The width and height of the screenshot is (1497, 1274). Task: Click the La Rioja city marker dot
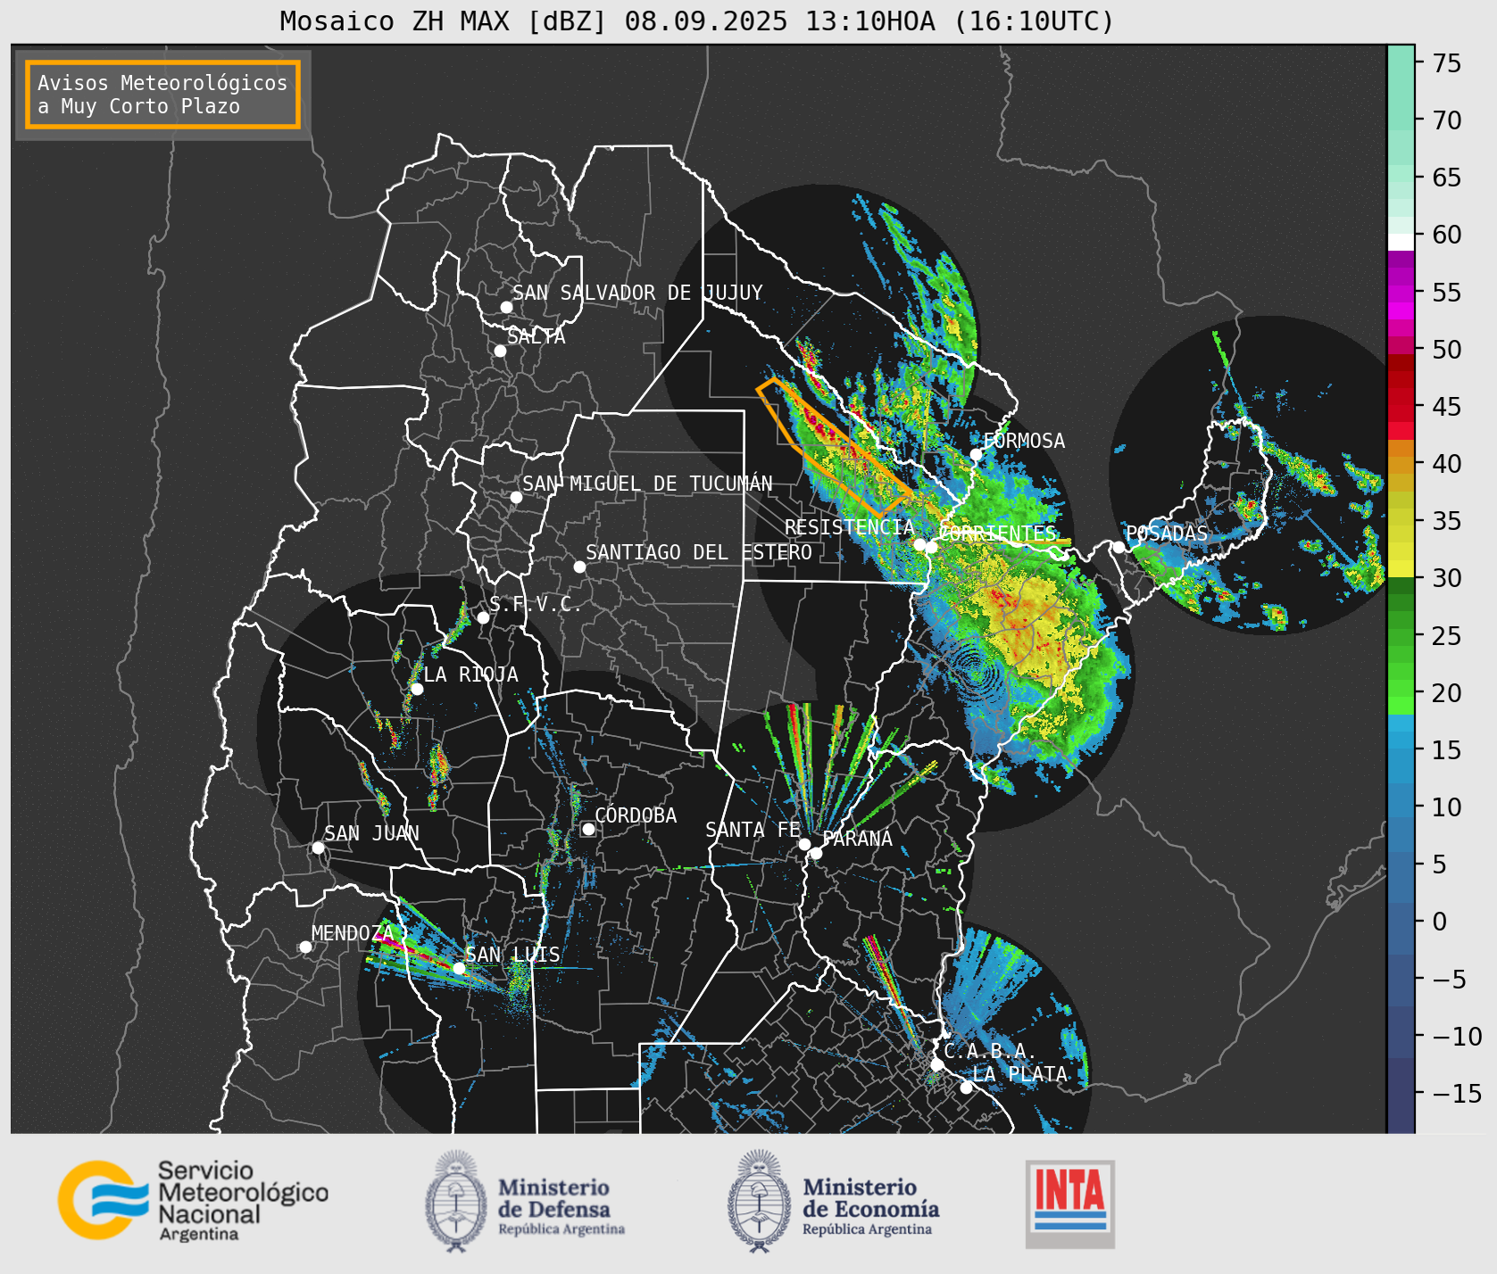pyautogui.click(x=417, y=689)
